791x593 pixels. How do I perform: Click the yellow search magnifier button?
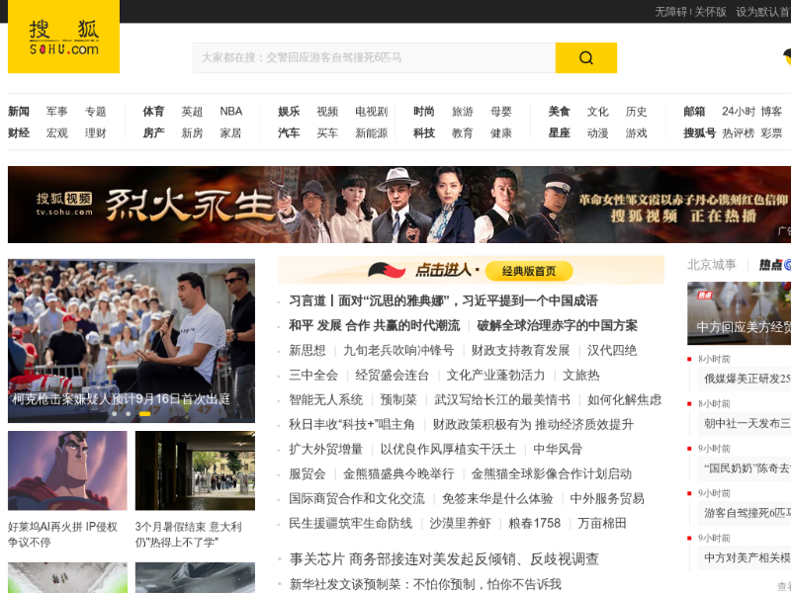[x=585, y=57]
